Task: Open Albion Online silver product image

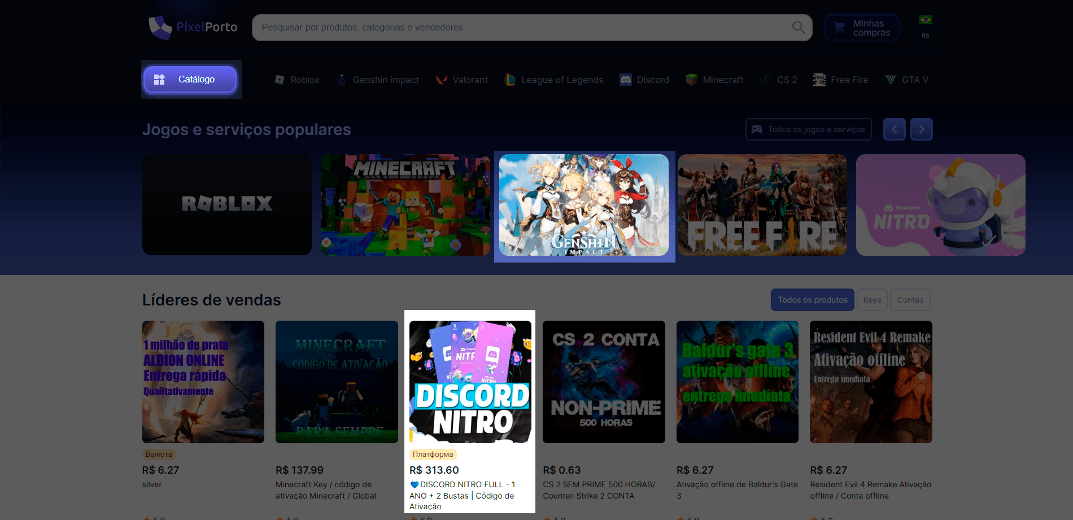Action: tap(203, 382)
